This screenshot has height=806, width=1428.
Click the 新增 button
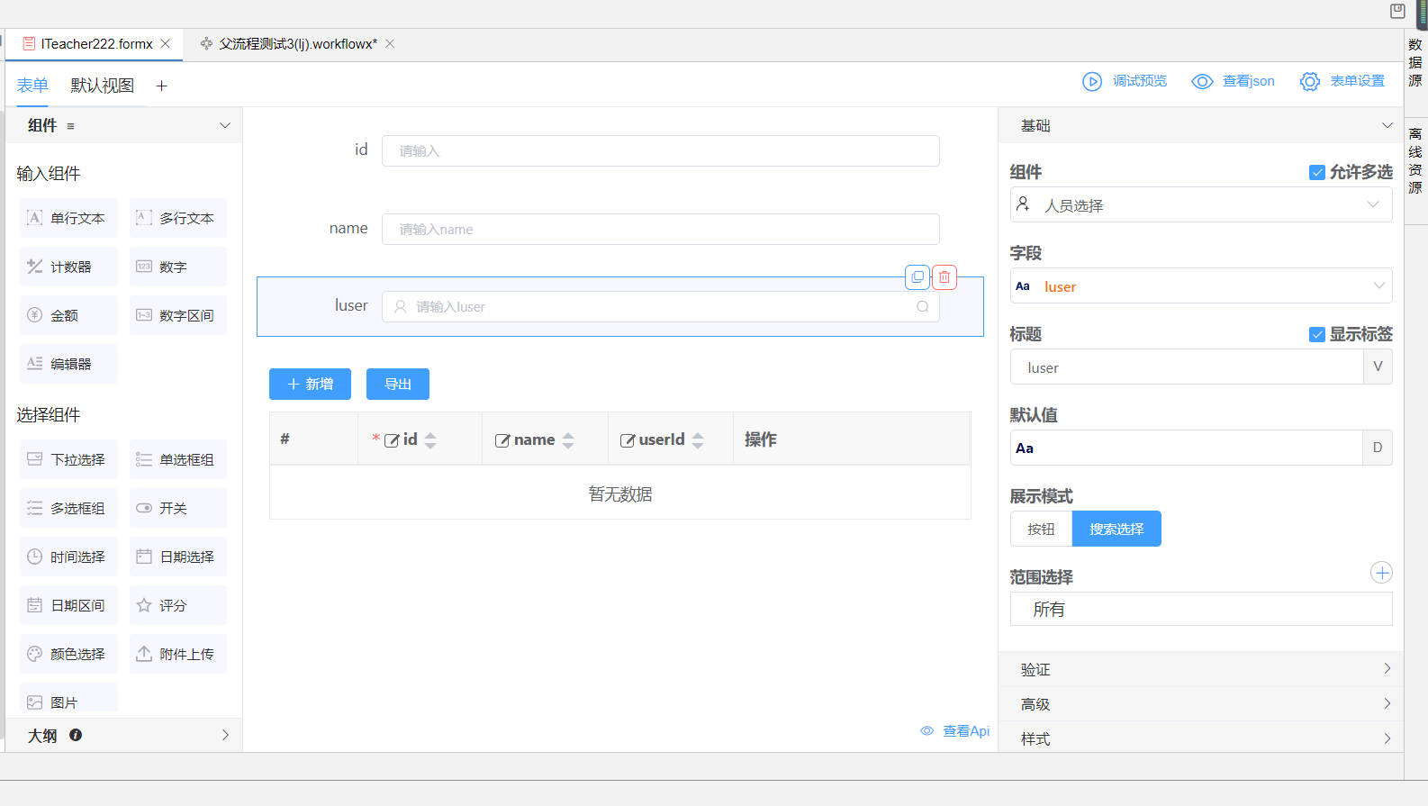click(x=310, y=385)
